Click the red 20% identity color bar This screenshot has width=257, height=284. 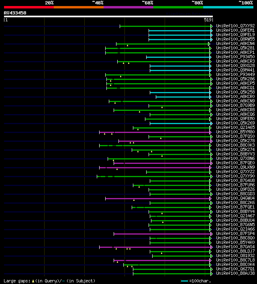29,7
